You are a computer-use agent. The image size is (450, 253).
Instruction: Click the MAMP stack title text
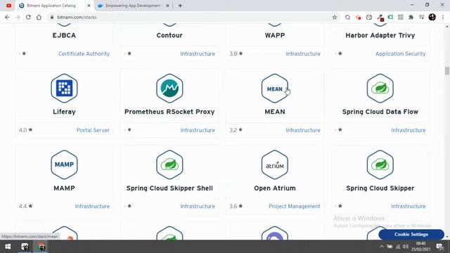(64, 188)
